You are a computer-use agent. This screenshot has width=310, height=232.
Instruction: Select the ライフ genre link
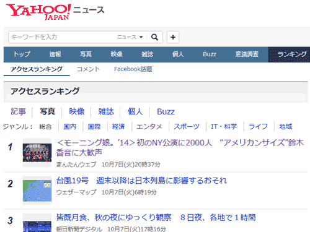[258, 126]
